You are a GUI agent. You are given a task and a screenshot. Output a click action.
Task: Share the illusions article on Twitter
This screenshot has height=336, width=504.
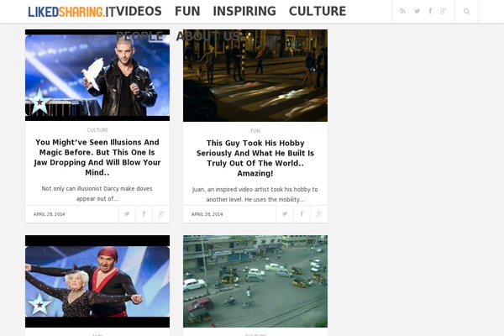127,214
